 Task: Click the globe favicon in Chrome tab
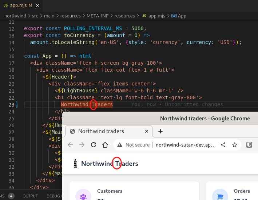coord(72,131)
